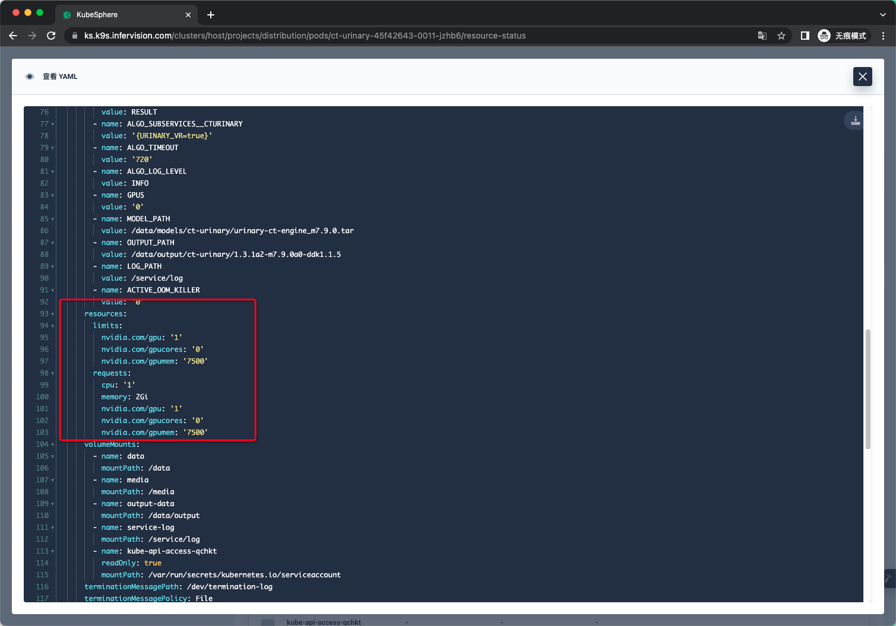Open the browser side panel icon
This screenshot has width=896, height=626.
click(805, 36)
